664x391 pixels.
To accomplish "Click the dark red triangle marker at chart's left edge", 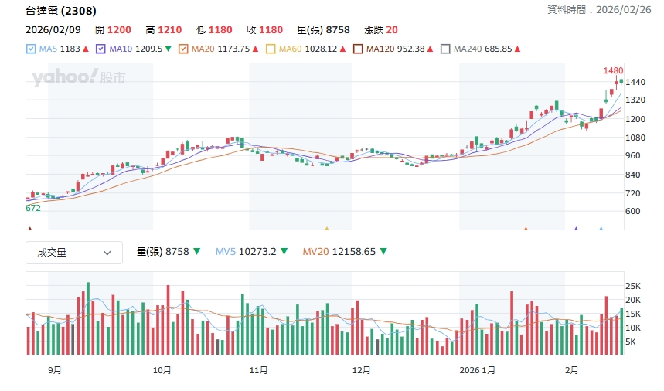I will [29, 229].
